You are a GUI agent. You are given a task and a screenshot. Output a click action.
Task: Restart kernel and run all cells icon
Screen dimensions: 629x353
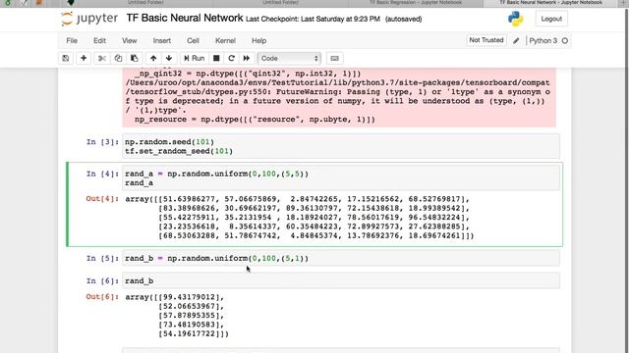pos(247,59)
